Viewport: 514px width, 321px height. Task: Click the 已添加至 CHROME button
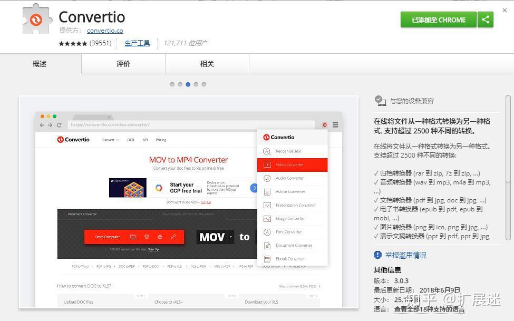(438, 20)
